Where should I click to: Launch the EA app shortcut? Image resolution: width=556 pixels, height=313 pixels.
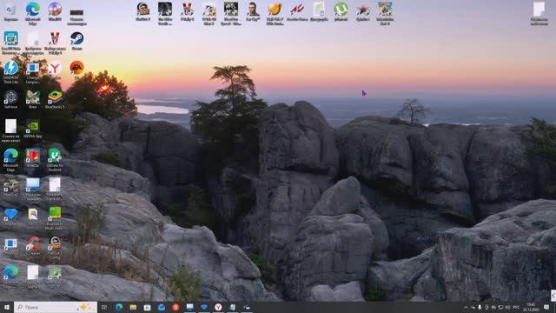(x=76, y=70)
